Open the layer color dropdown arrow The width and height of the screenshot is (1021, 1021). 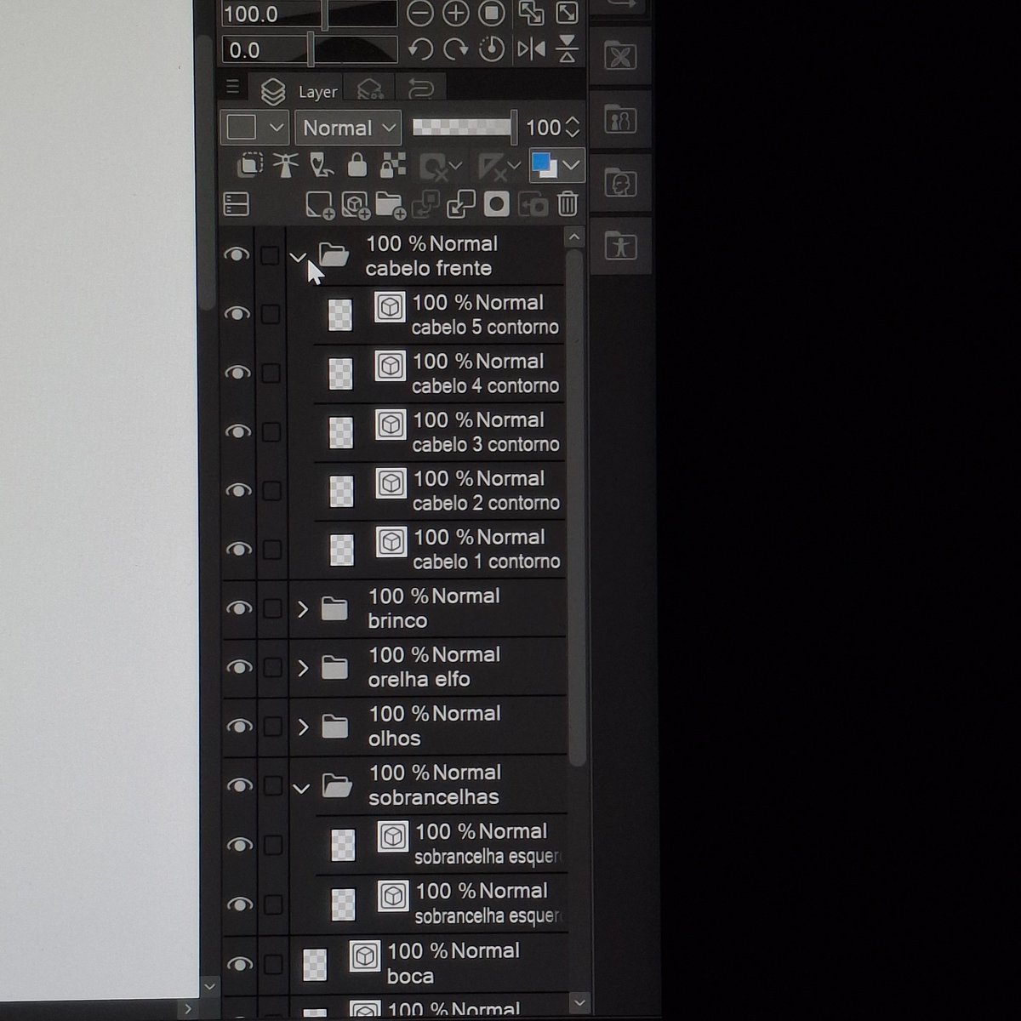[572, 165]
